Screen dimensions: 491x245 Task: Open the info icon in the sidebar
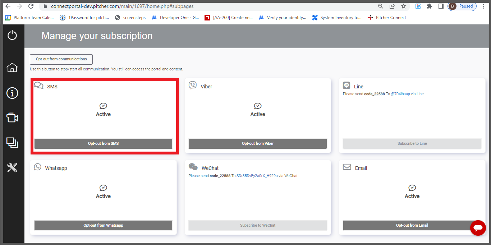(x=12, y=93)
